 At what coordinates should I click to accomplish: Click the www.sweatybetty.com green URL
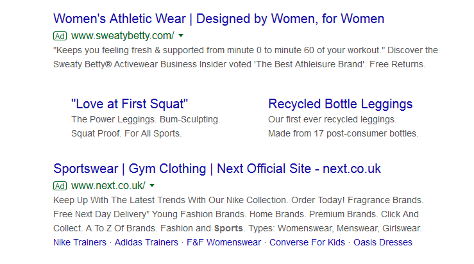(123, 35)
